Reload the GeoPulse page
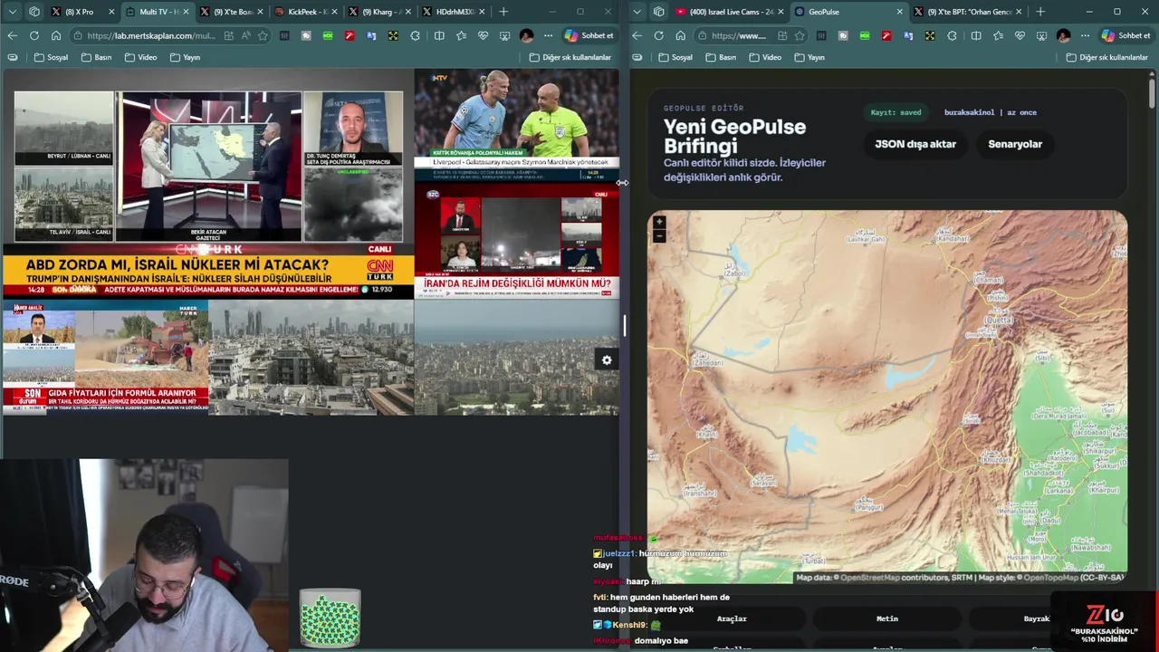The height and width of the screenshot is (652, 1159). (658, 35)
